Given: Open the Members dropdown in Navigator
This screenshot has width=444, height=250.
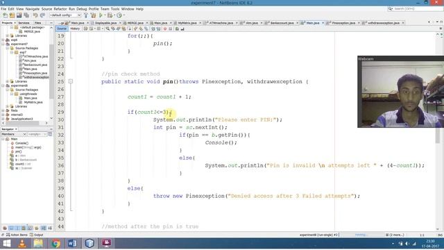Looking at the screenshot, I should click(x=13, y=134).
